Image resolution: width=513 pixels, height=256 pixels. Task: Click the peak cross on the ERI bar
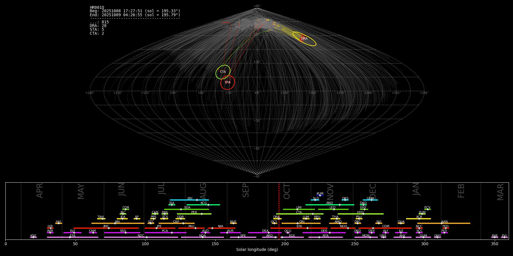197,200
